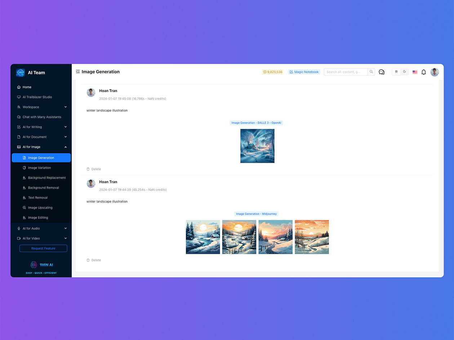The height and width of the screenshot is (340, 454).
Task: Open the DALLE 3 winter landscape thumbnail
Action: [257, 146]
